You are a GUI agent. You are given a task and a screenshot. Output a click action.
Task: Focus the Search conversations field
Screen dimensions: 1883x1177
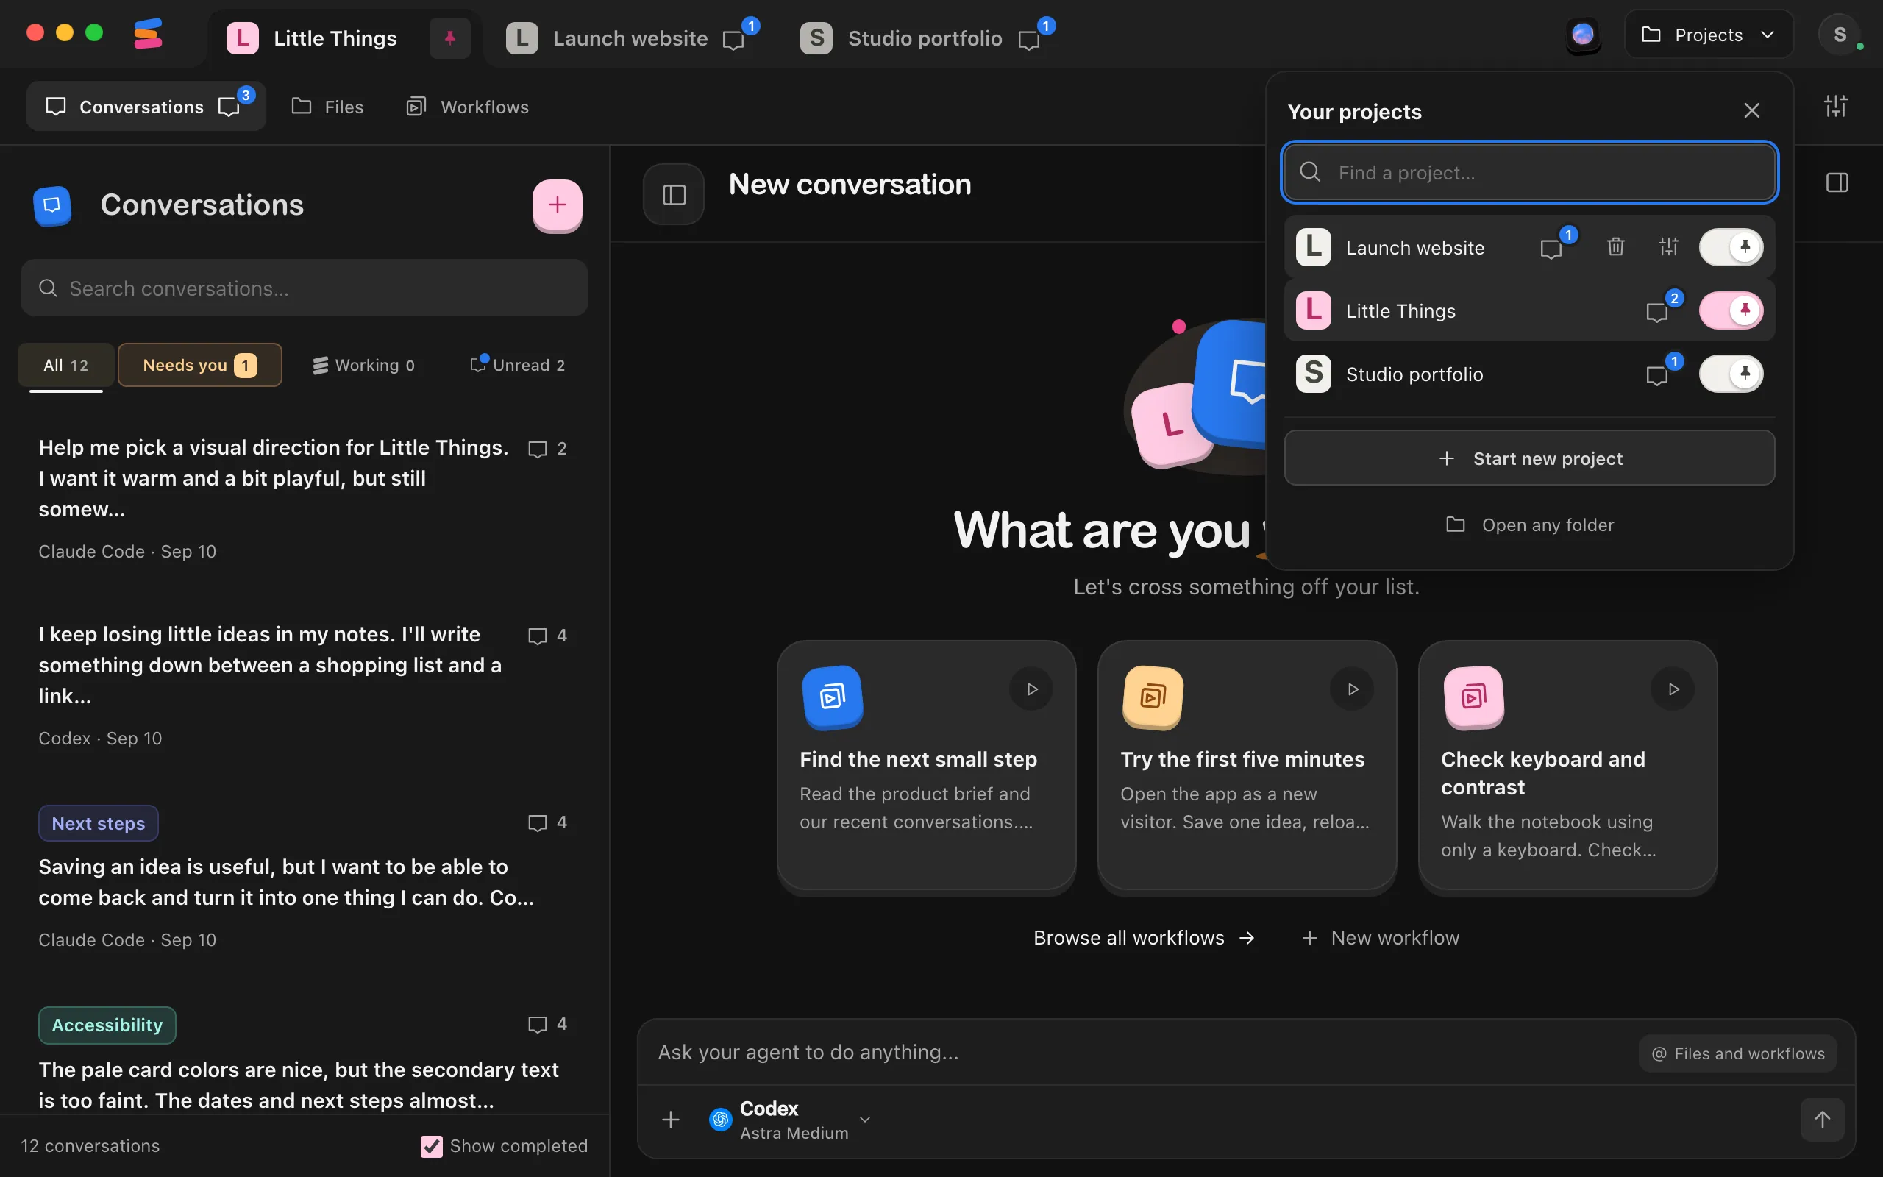(305, 288)
